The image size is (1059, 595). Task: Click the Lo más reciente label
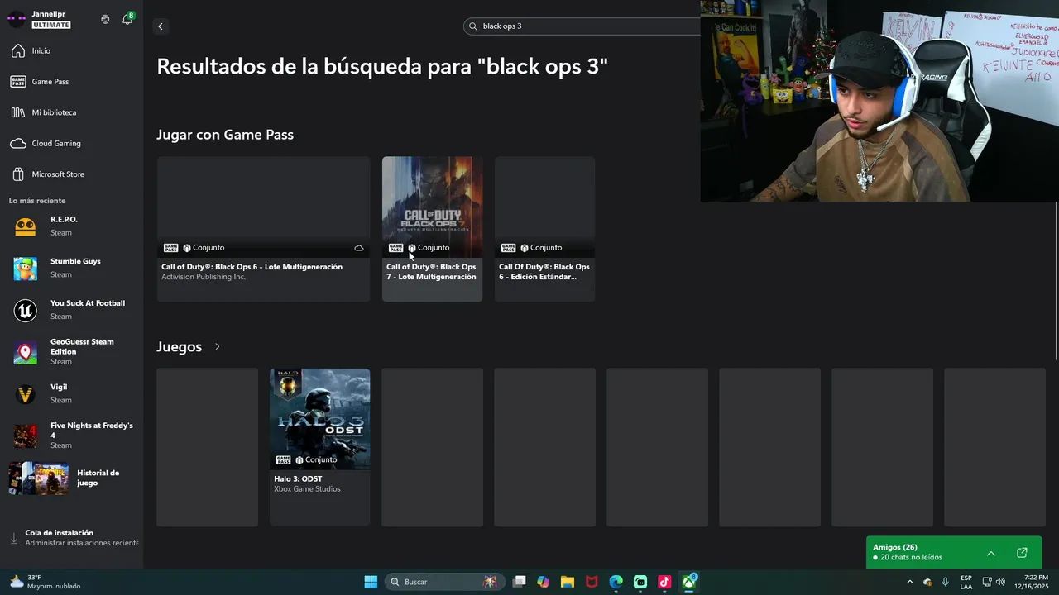pyautogui.click(x=37, y=201)
